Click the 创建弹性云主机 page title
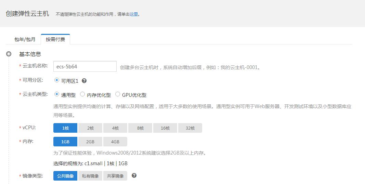This screenshot has height=184, width=365. (27, 14)
